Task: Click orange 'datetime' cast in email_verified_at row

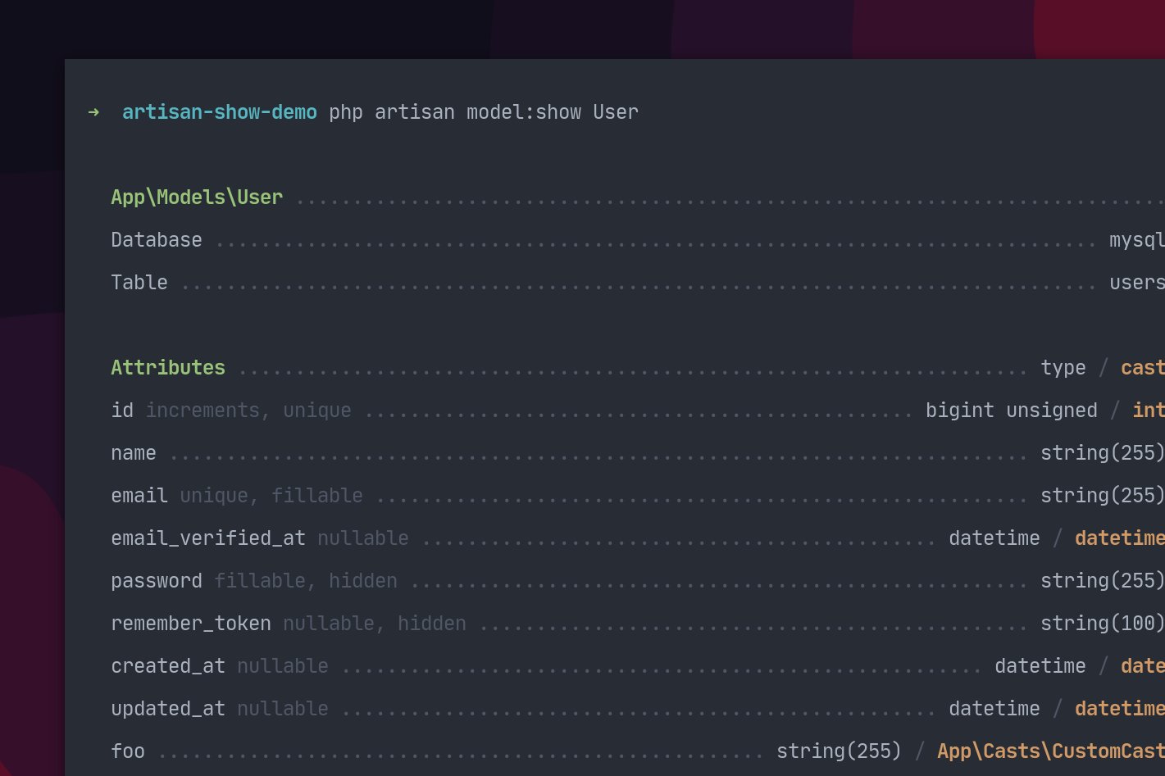Action: [1120, 538]
